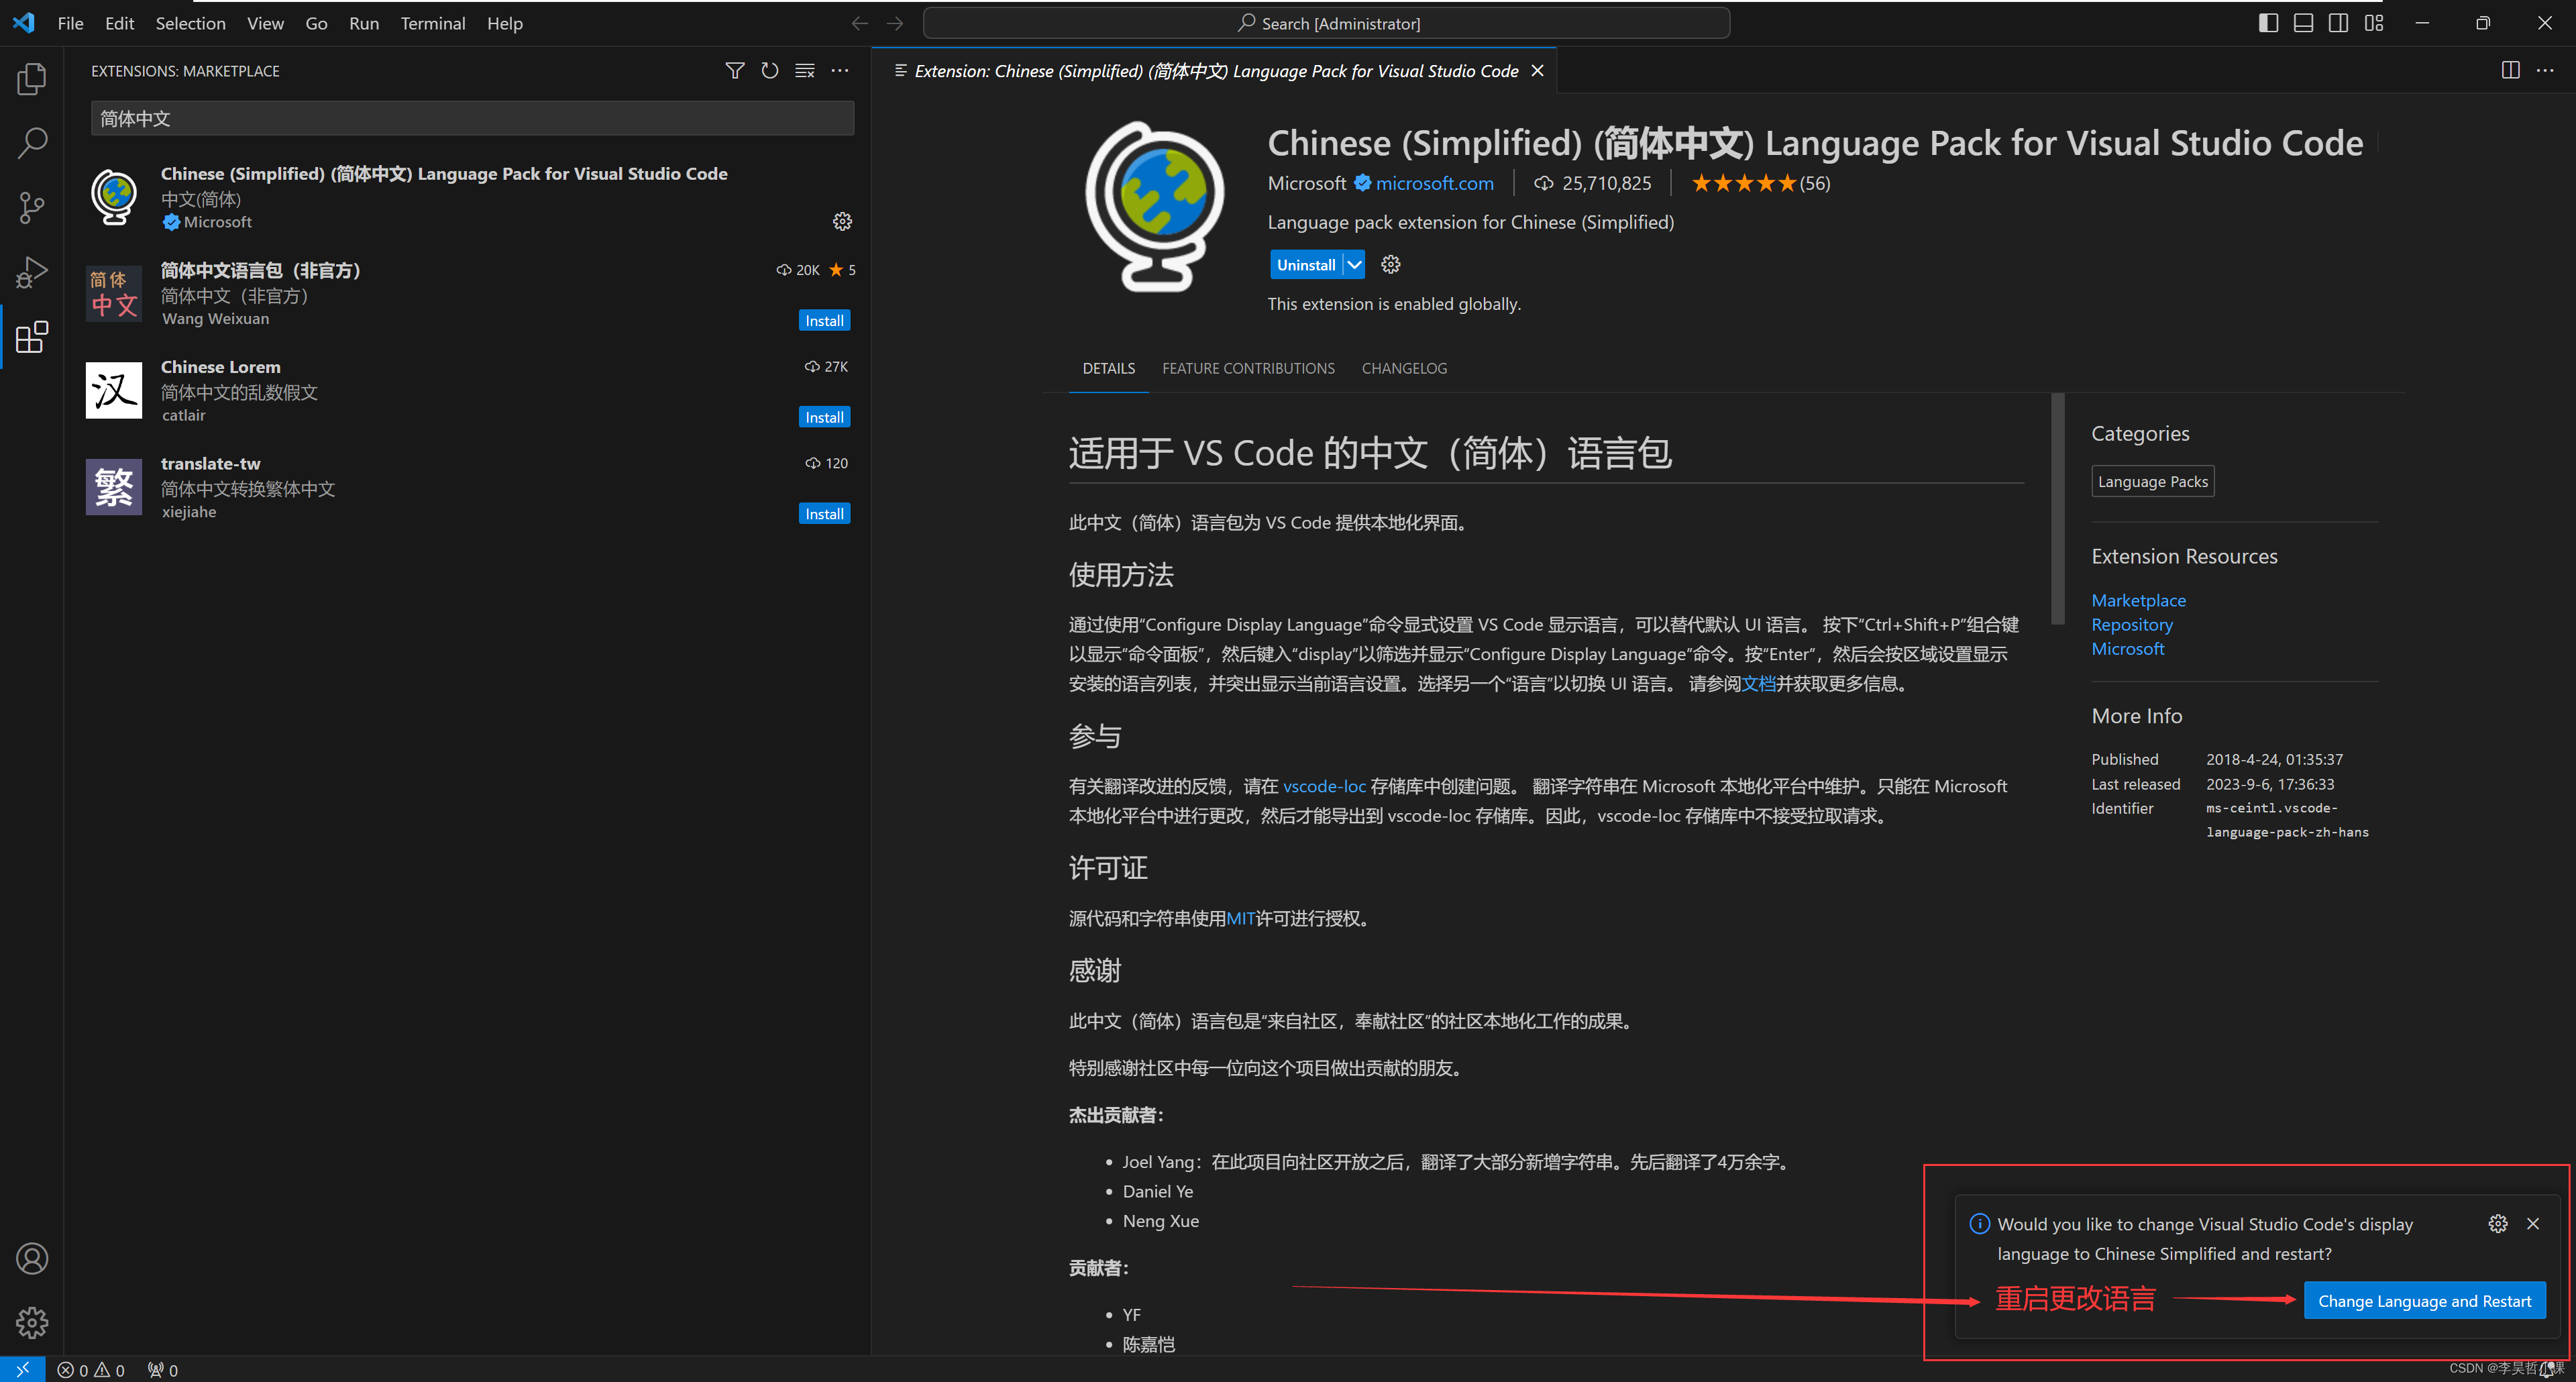Clear extensions search results icon

click(805, 71)
